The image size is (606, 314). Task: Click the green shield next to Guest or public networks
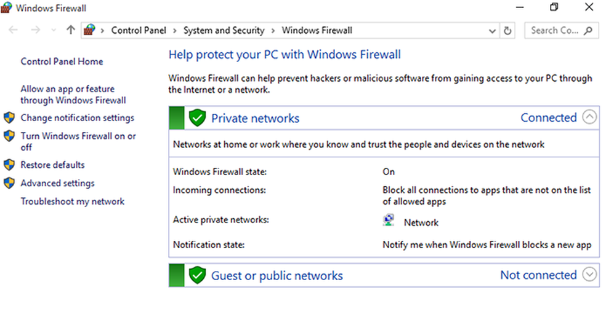[x=197, y=275]
